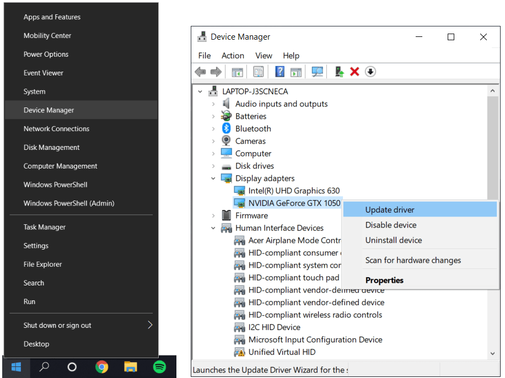Viewport: 505px width, 378px height.
Task: Click the Batteries category icon
Action: pos(226,116)
